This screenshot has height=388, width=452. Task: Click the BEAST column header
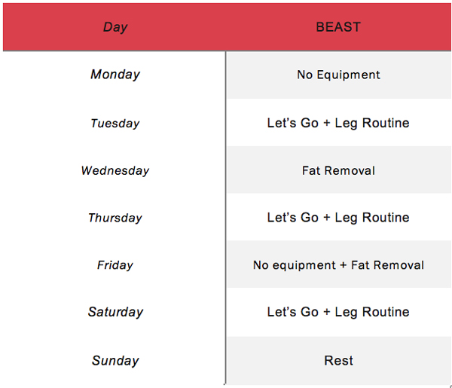tap(338, 27)
